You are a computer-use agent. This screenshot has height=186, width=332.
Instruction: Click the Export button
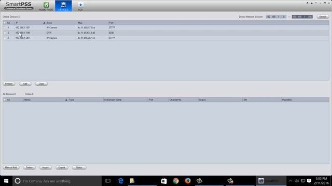coord(62,167)
